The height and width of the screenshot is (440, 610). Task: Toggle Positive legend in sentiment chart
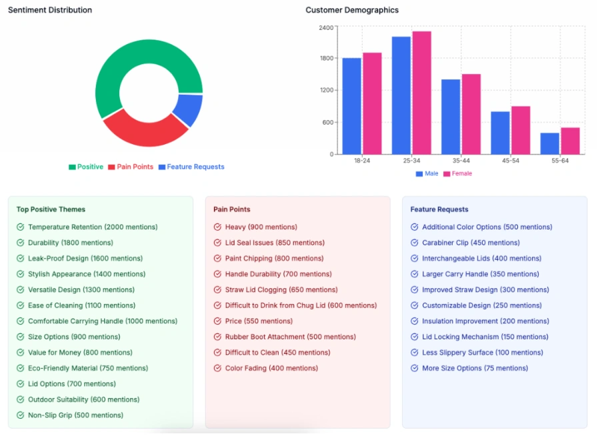pyautogui.click(x=86, y=167)
